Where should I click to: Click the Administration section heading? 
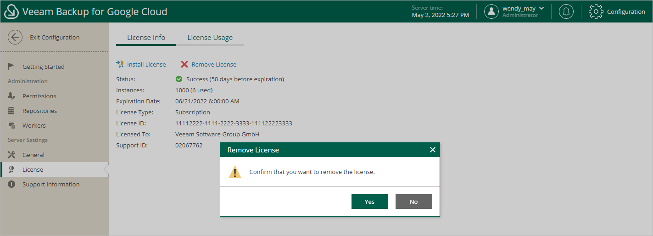point(28,81)
